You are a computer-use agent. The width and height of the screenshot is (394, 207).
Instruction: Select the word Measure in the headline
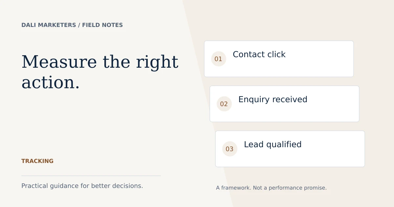pyautogui.click(x=59, y=62)
